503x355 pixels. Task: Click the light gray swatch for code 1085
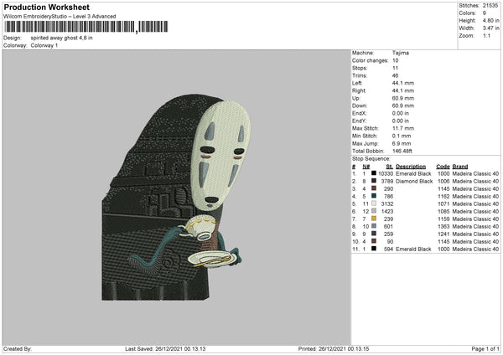click(374, 211)
